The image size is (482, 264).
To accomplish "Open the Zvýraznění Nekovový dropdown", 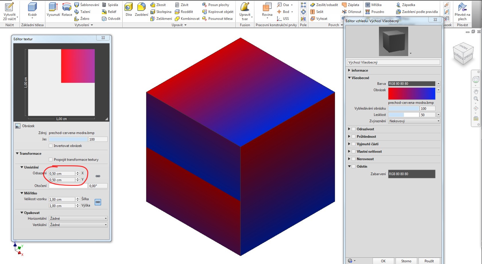I will coord(414,121).
